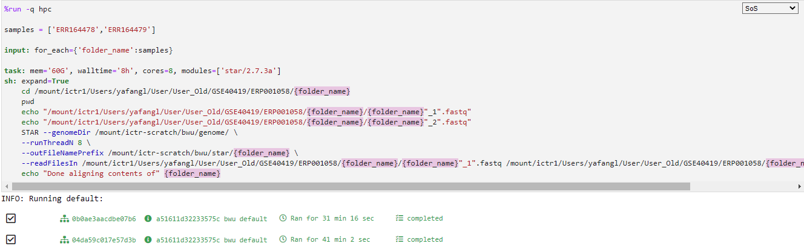Click clock icon next to Ran for 41 min
The image size is (804, 249).
point(283,239)
